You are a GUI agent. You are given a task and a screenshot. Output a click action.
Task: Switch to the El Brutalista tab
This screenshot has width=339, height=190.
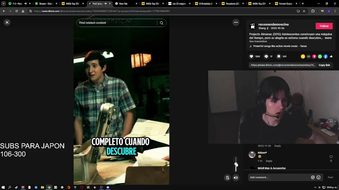click(x=206, y=4)
